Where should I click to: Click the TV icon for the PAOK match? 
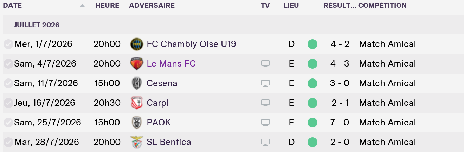[x=265, y=123]
